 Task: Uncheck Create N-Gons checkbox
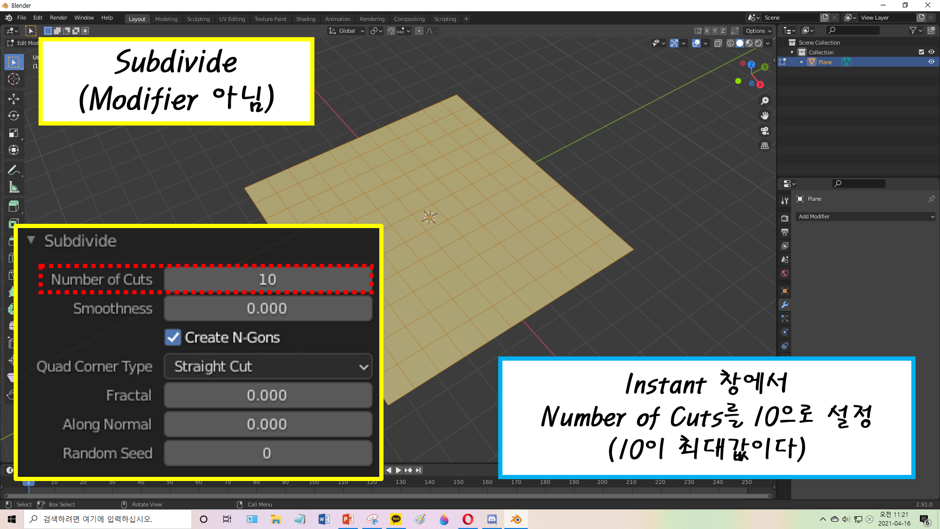click(173, 337)
